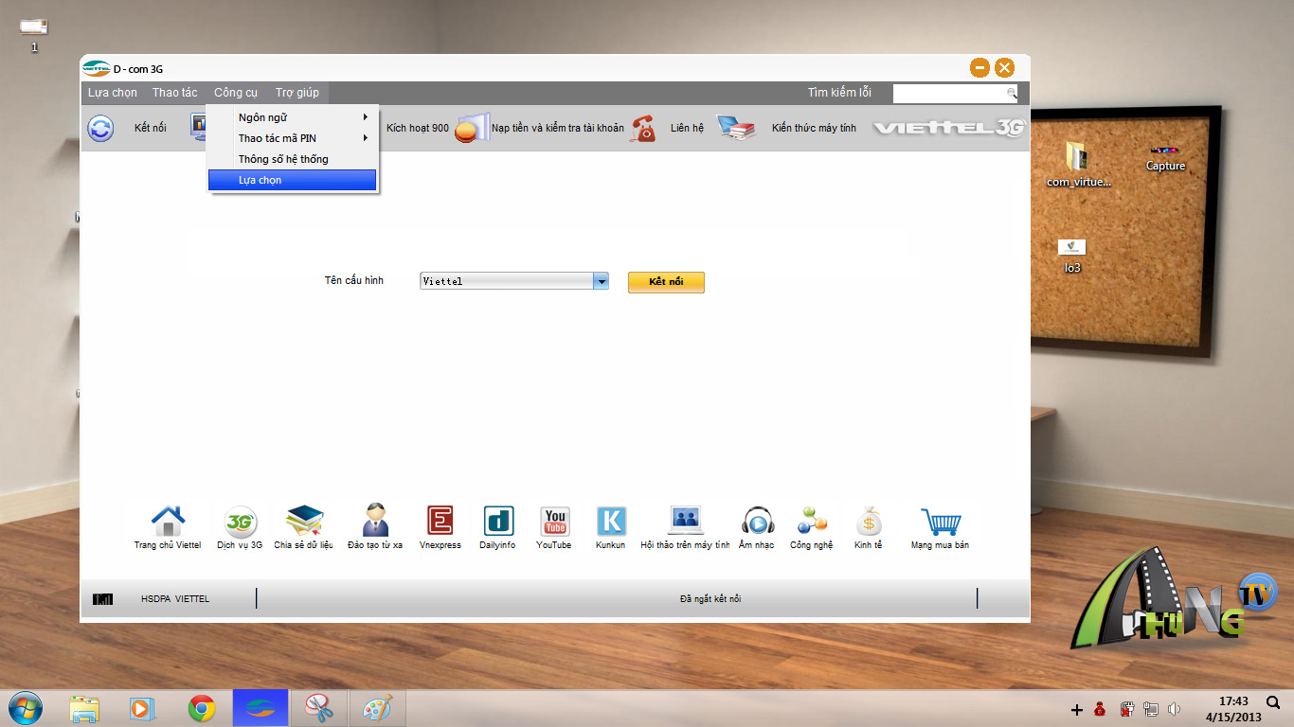Open Hội thảo trên máy tính icon
Viewport: 1294px width, 727px height.
pos(686,521)
